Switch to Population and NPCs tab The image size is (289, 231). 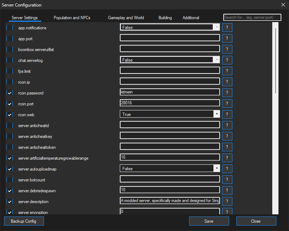[x=72, y=18]
